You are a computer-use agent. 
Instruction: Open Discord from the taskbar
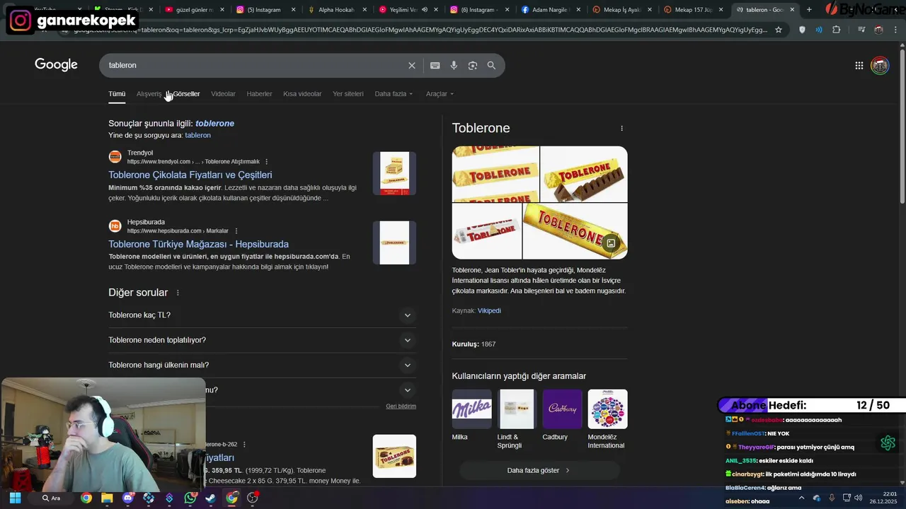tap(127, 498)
